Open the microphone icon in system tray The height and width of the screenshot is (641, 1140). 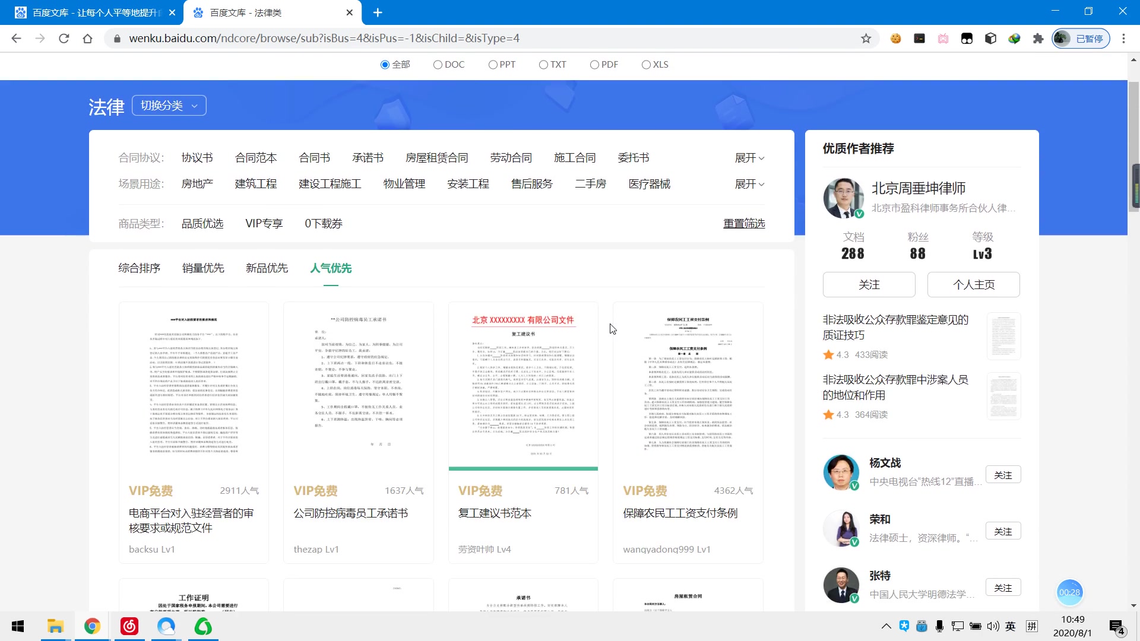tap(939, 626)
